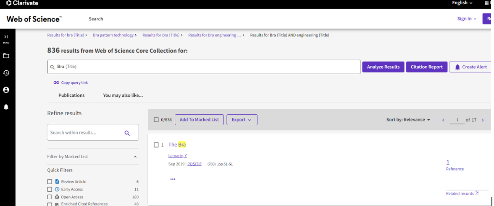Check the Early Access filter
The image size is (494, 206).
50,189
